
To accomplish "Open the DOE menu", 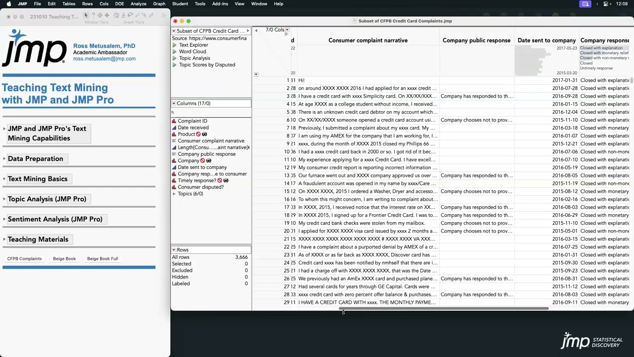I will point(119,4).
